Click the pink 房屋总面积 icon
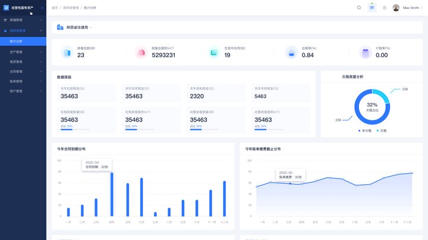Screen dimensions: 428x240 pyautogui.click(x=141, y=53)
